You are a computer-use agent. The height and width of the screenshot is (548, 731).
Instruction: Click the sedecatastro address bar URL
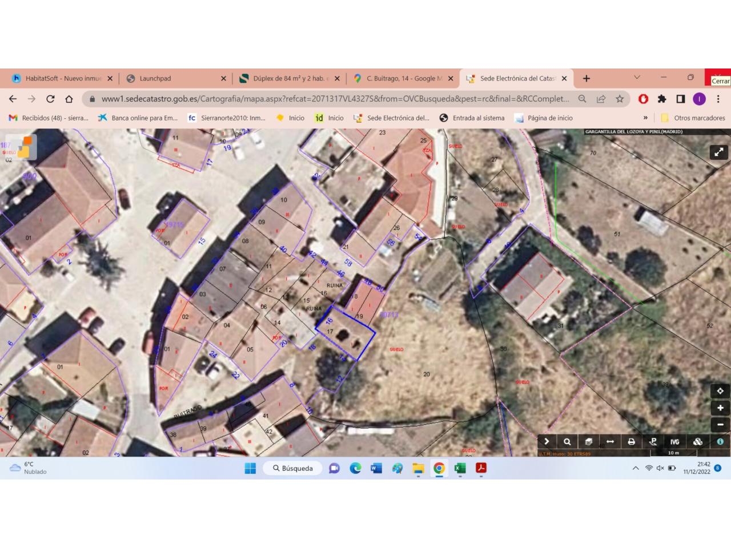(335, 99)
